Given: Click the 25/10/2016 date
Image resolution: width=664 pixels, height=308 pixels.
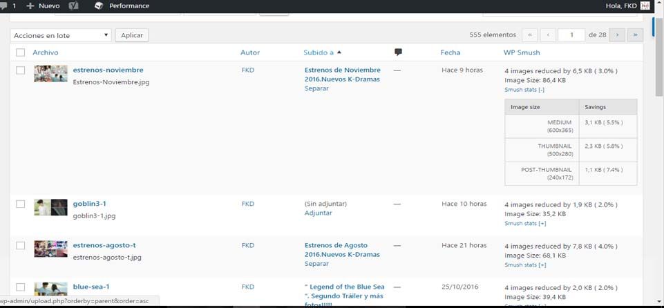Looking at the screenshot, I should (x=460, y=287).
